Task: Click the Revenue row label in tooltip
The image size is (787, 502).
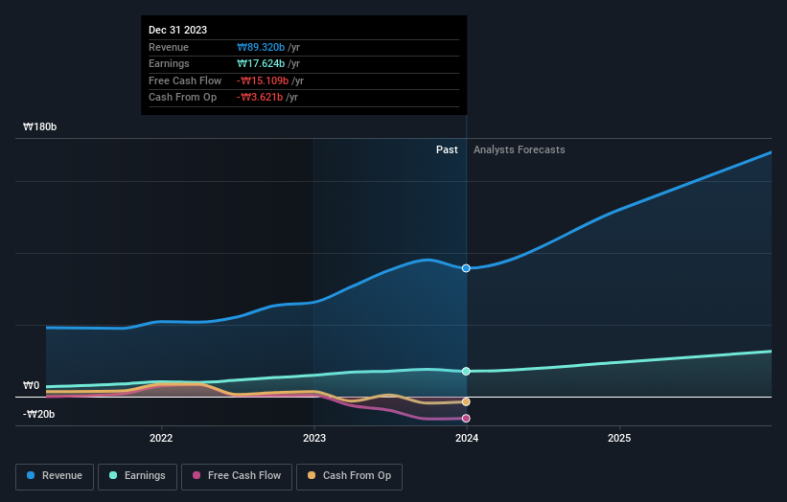Action: pos(169,47)
